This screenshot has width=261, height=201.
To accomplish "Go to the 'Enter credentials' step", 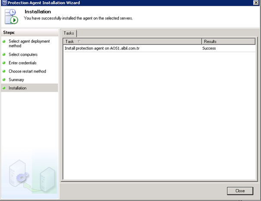I will (x=22, y=63).
